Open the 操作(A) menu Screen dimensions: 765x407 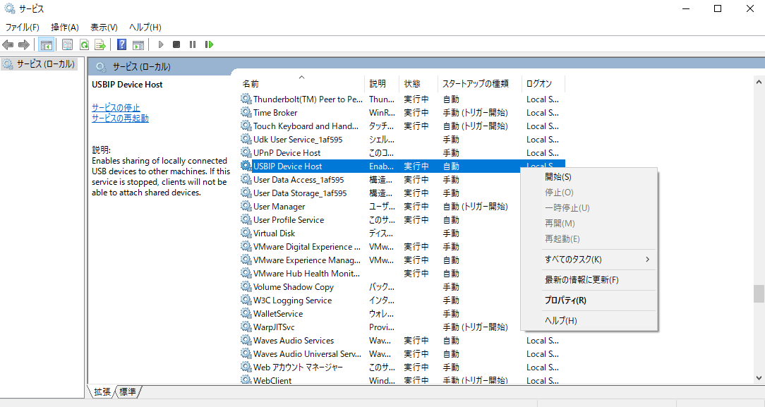tap(65, 28)
